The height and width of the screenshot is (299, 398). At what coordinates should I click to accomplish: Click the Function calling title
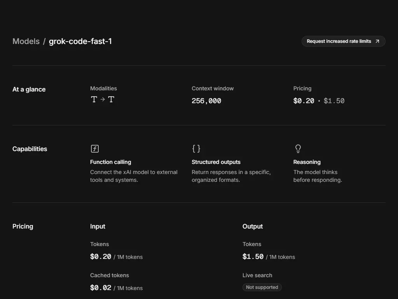[111, 162]
